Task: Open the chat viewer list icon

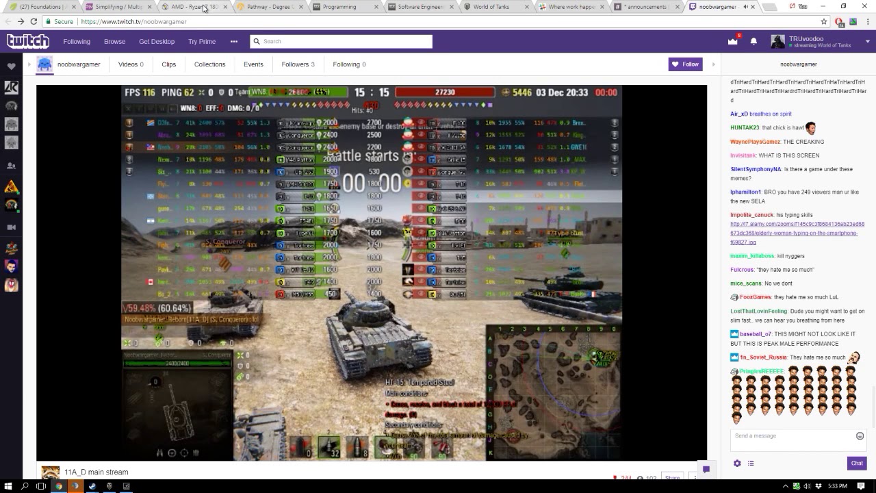Action: pyautogui.click(x=751, y=464)
